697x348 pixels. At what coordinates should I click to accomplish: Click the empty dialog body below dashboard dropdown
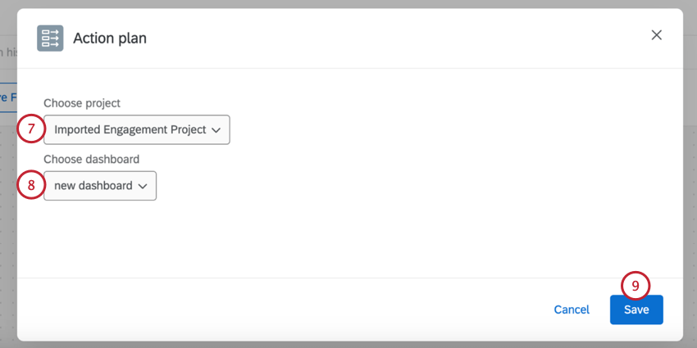coord(328,237)
